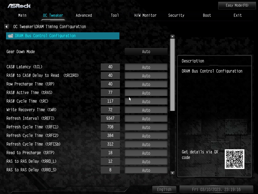The width and height of the screenshot is (258, 194).
Task: Select the Refresh Interval (tREFI) label
Action: point(30,118)
